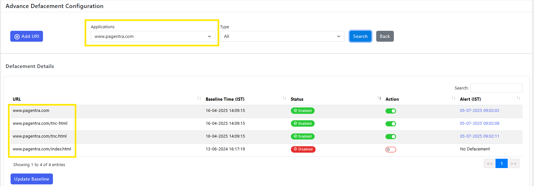Toggle off the tnc-html row switch
The height and width of the screenshot is (186, 534).
(391, 124)
